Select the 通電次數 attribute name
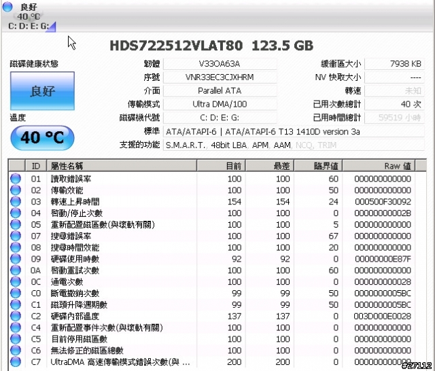 click(x=67, y=282)
